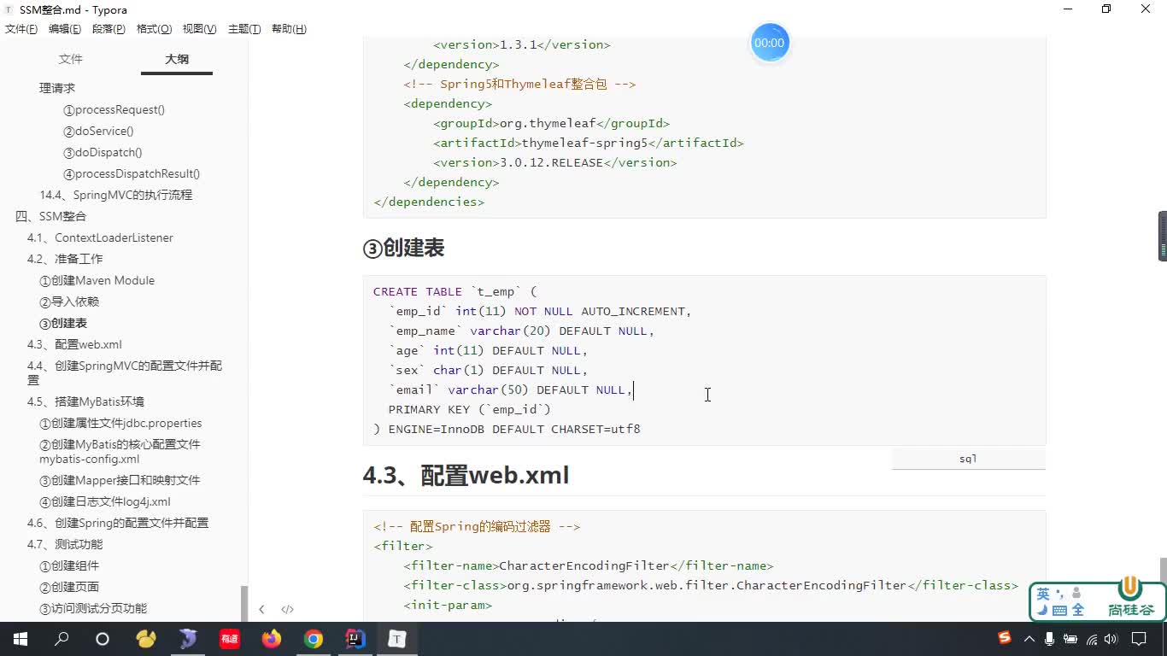The width and height of the screenshot is (1167, 656).
Task: Open the yellow elephant app in taskbar
Action: 146,639
